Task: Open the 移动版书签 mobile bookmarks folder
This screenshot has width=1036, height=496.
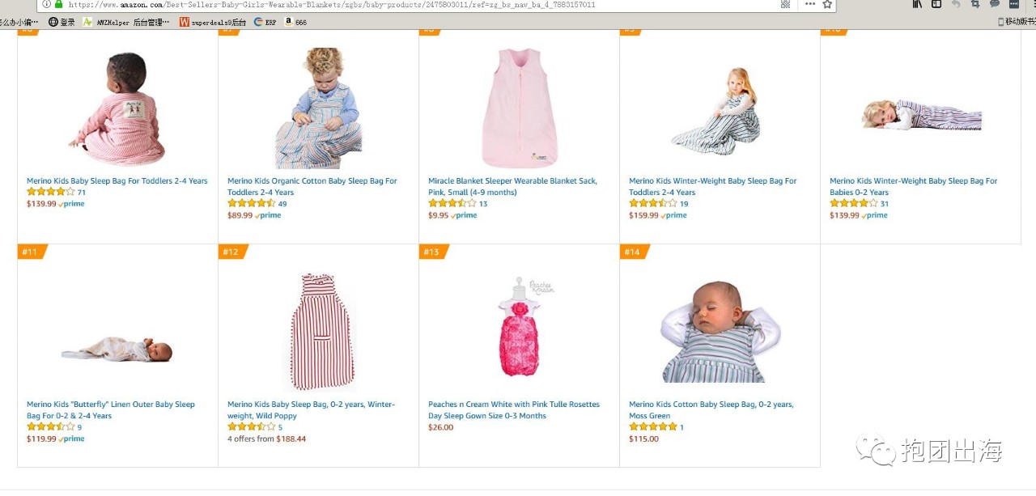Action: tap(1017, 22)
